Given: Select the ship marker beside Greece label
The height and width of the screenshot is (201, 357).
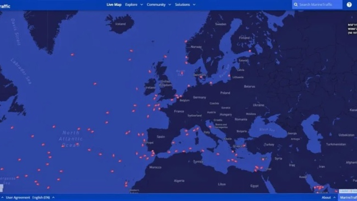Looking at the screenshot, I should pyautogui.click(x=244, y=145).
